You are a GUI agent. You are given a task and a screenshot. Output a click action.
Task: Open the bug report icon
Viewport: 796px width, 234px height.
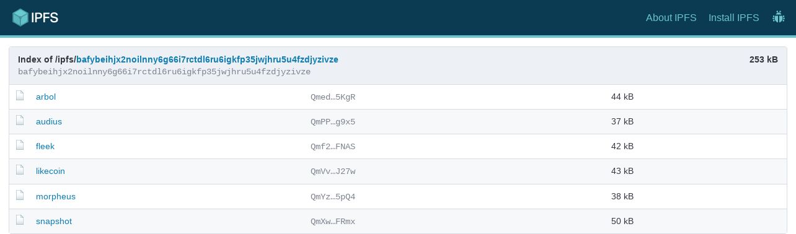779,17
